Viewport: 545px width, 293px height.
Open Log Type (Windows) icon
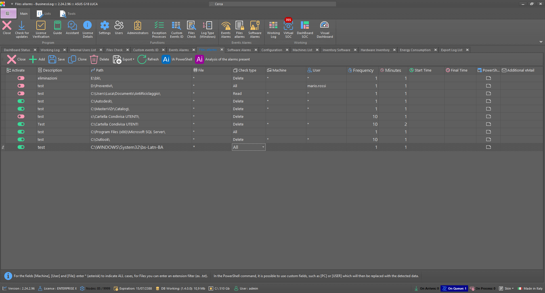point(207,29)
